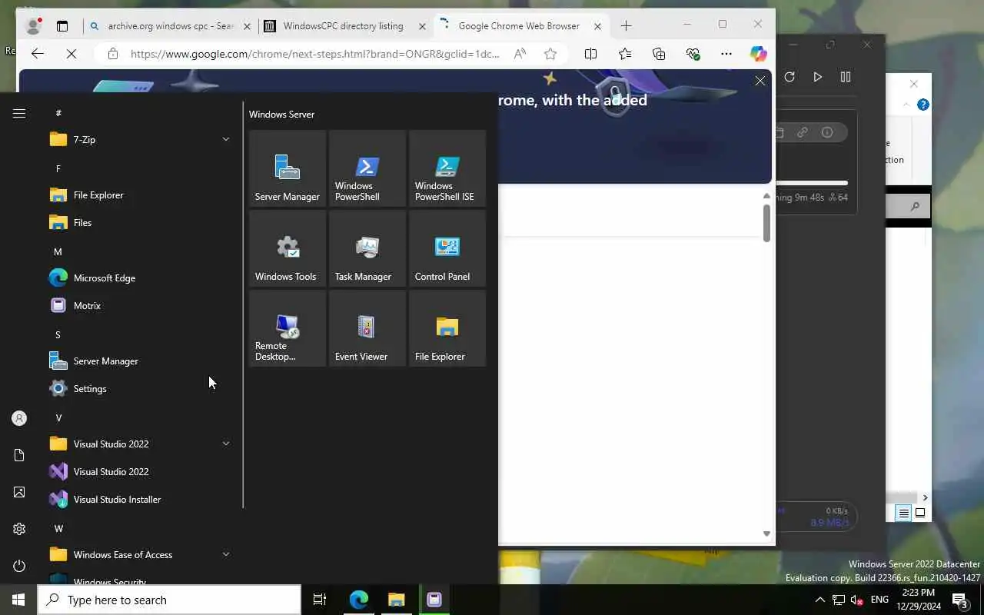Switch to WindowsCPC directory listing tab
Viewport: 984px width, 615px height.
(345, 26)
